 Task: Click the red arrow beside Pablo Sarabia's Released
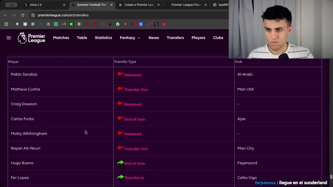pos(120,74)
